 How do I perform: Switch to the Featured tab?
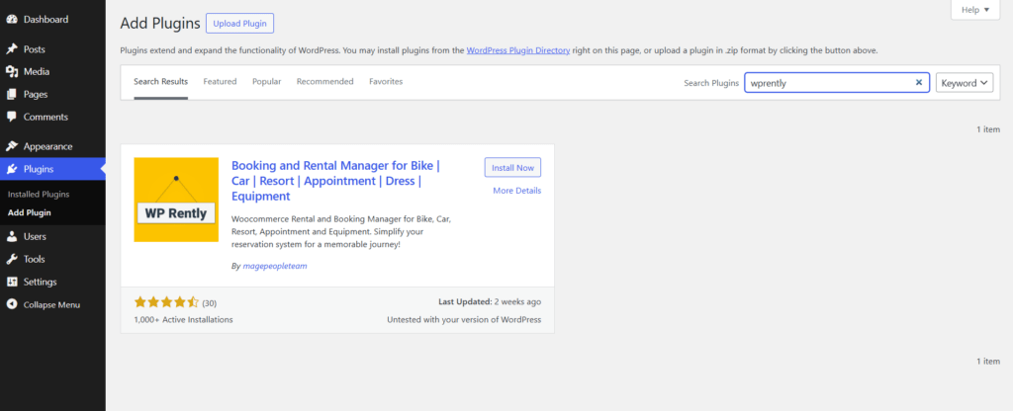[x=220, y=81]
